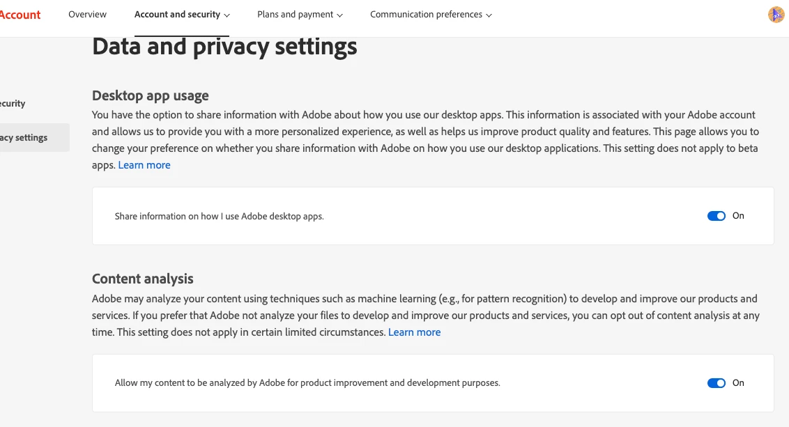Go to the Overview tab
The height and width of the screenshot is (427, 789).
(87, 15)
